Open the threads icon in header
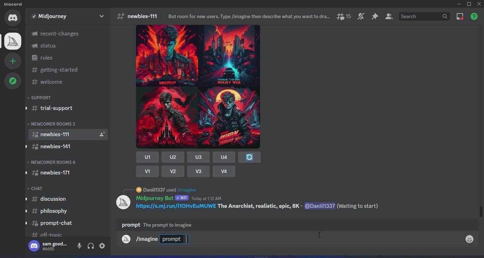484x258 pixels. (x=344, y=16)
